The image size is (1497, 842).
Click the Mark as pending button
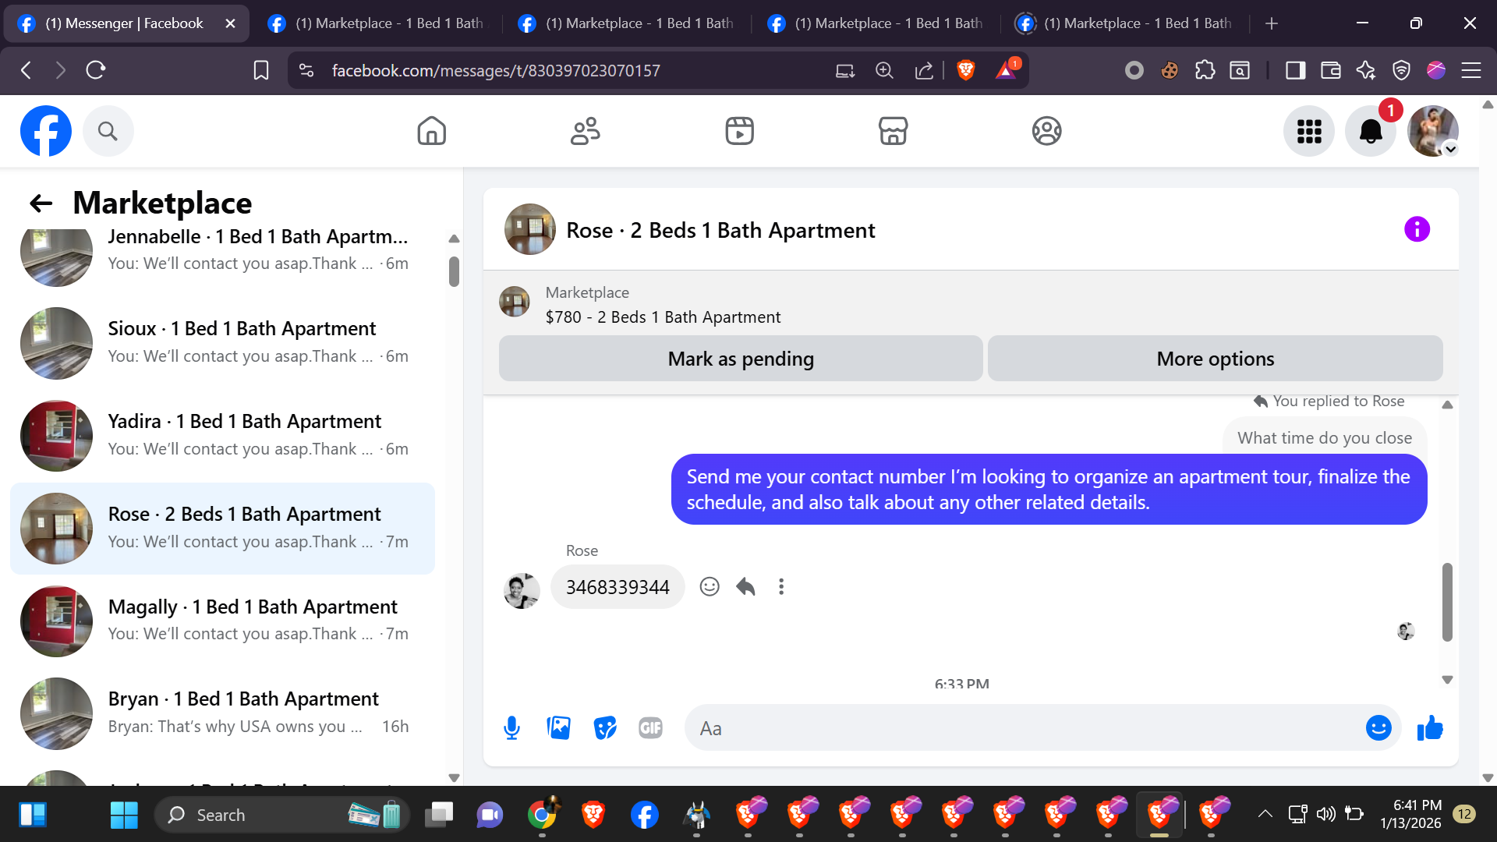pyautogui.click(x=740, y=359)
